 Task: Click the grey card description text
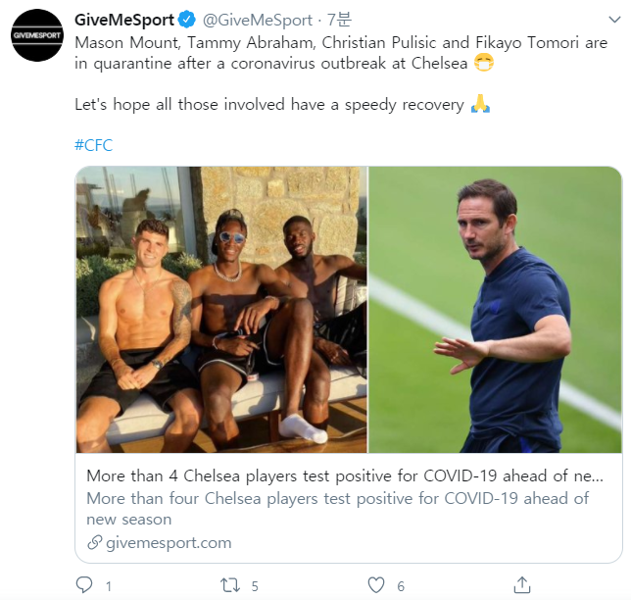click(337, 508)
